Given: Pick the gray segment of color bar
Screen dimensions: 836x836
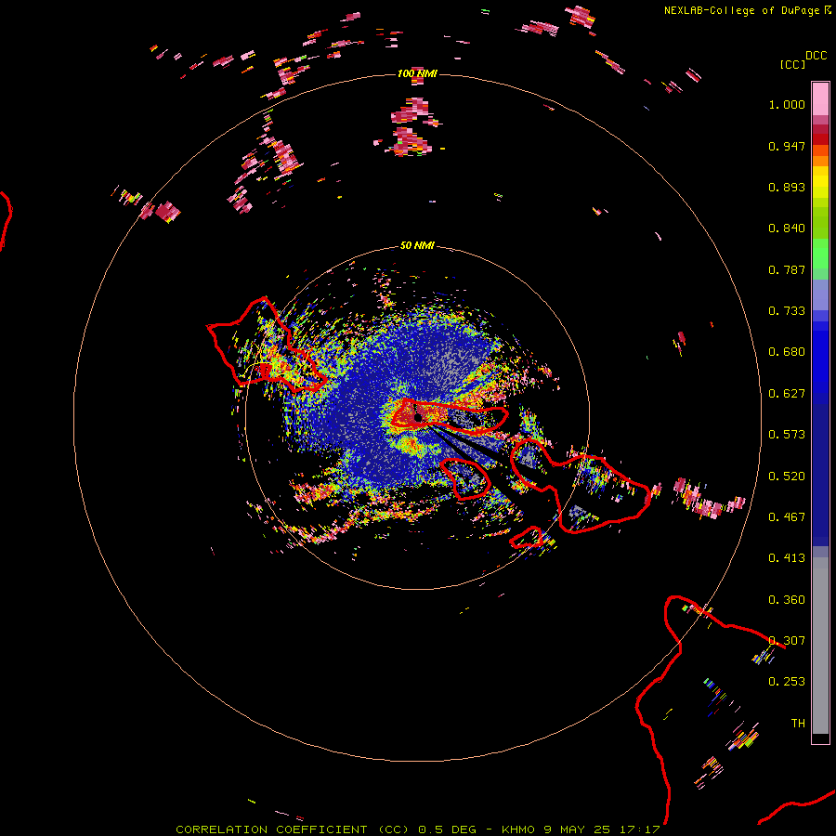Looking at the screenshot, I should [820, 646].
